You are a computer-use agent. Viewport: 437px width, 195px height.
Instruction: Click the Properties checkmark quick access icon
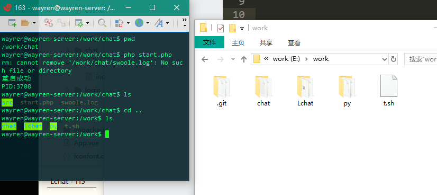click(x=221, y=28)
